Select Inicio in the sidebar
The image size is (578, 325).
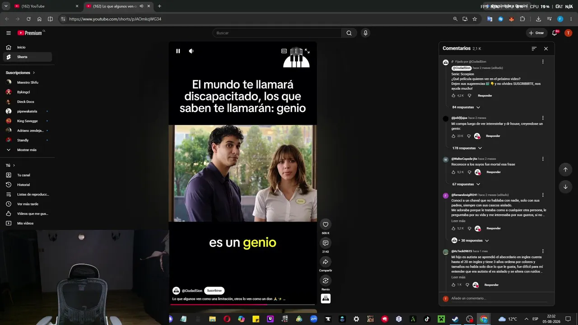tap(27, 47)
